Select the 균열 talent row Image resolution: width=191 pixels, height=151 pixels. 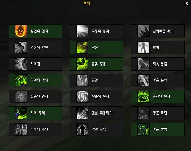point(96,80)
